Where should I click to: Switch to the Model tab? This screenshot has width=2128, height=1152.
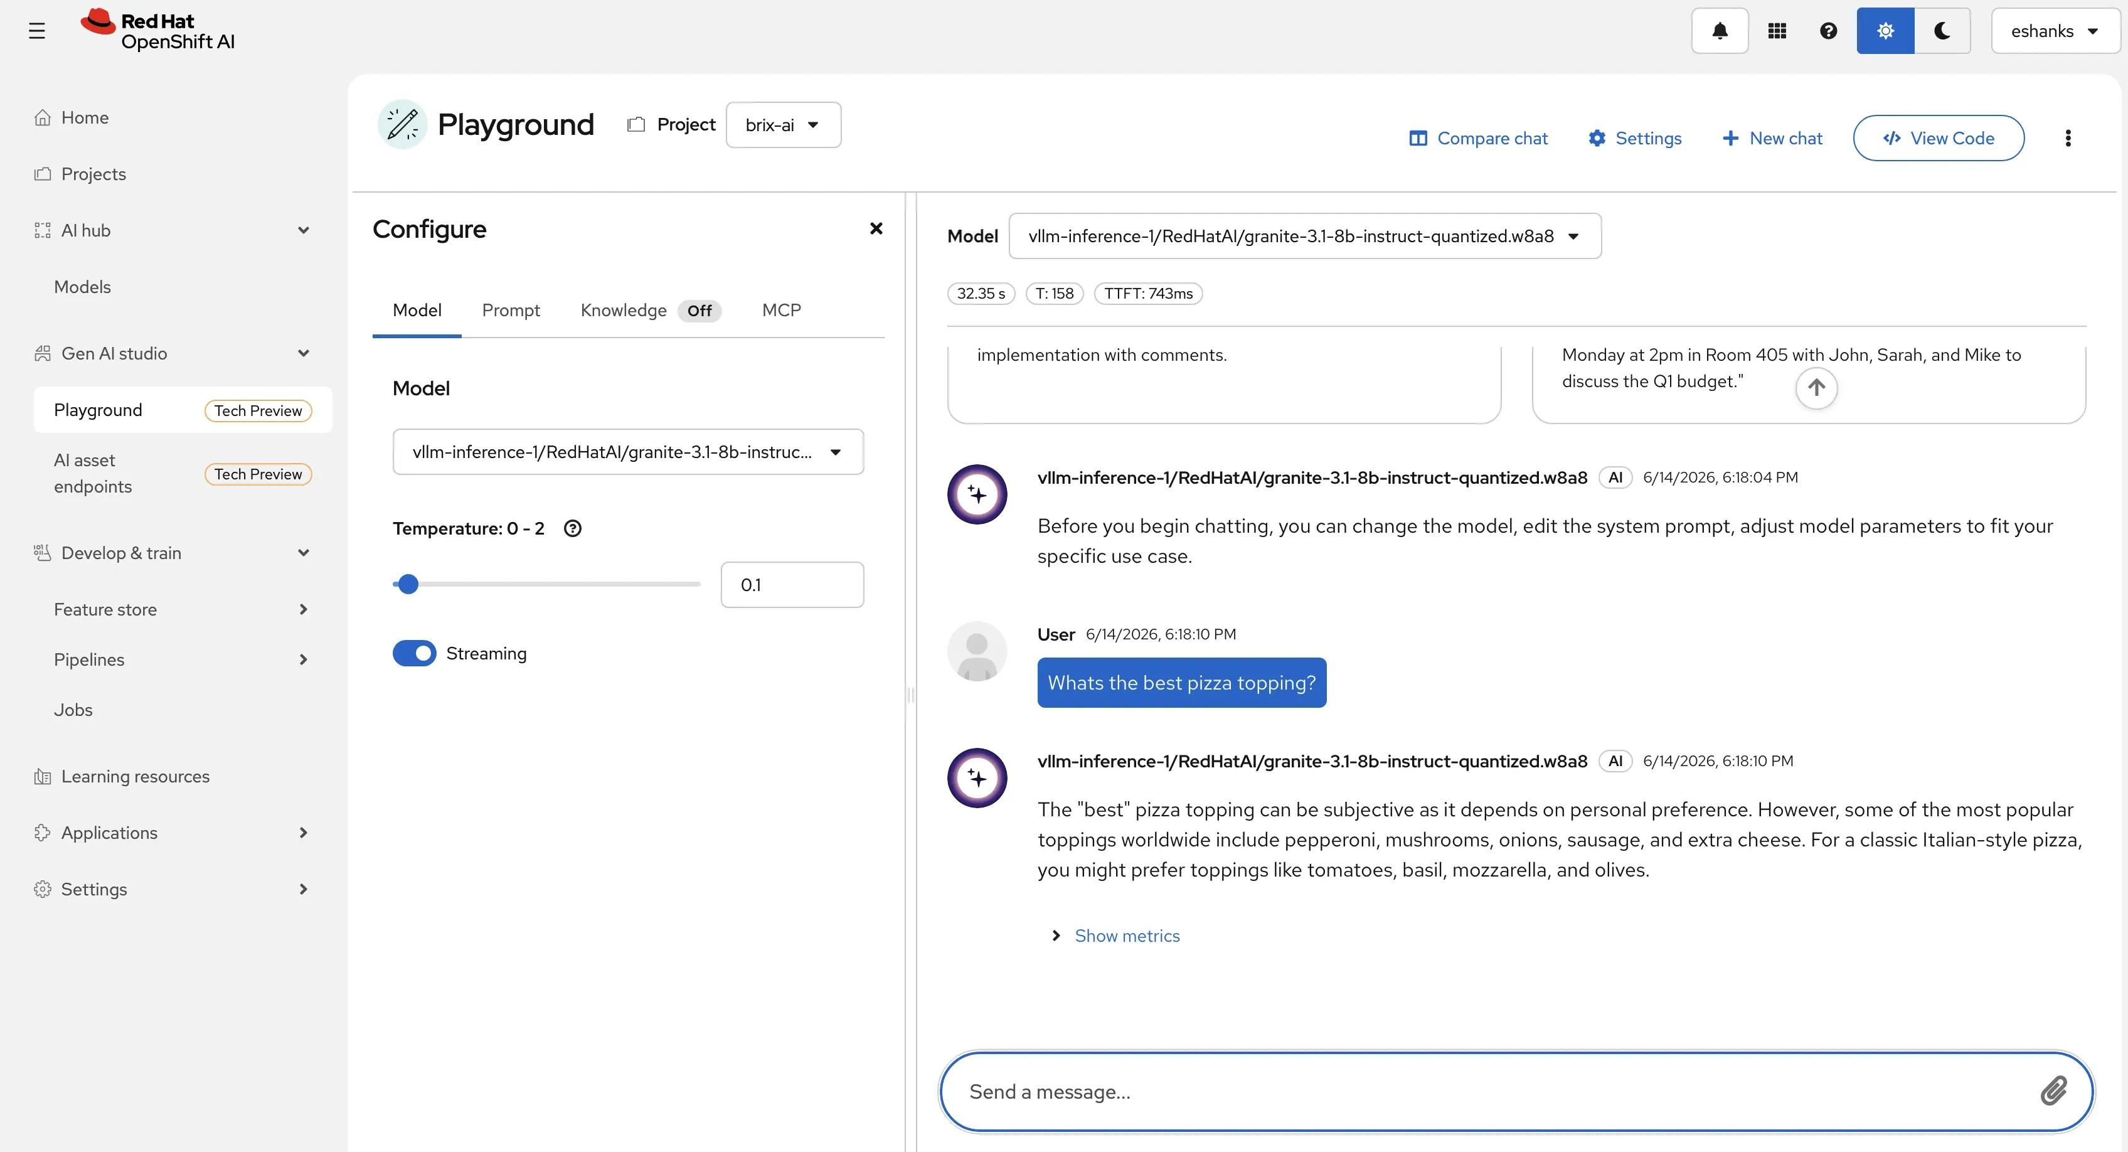pos(417,310)
